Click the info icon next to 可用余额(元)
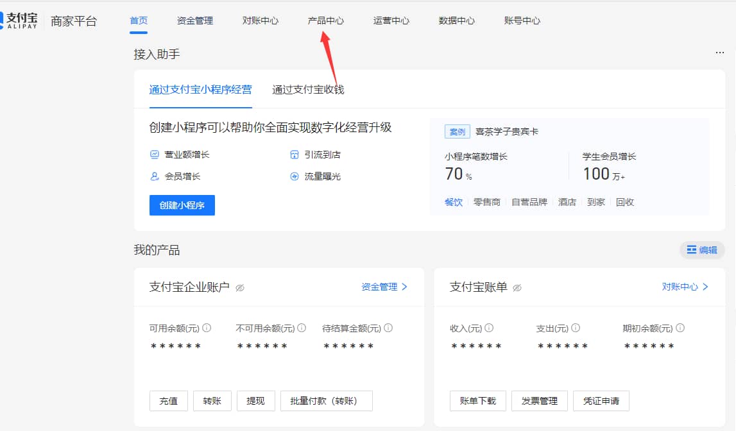The height and width of the screenshot is (431, 736). (205, 328)
